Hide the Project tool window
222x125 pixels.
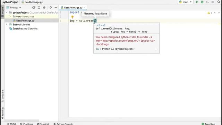(56, 8)
